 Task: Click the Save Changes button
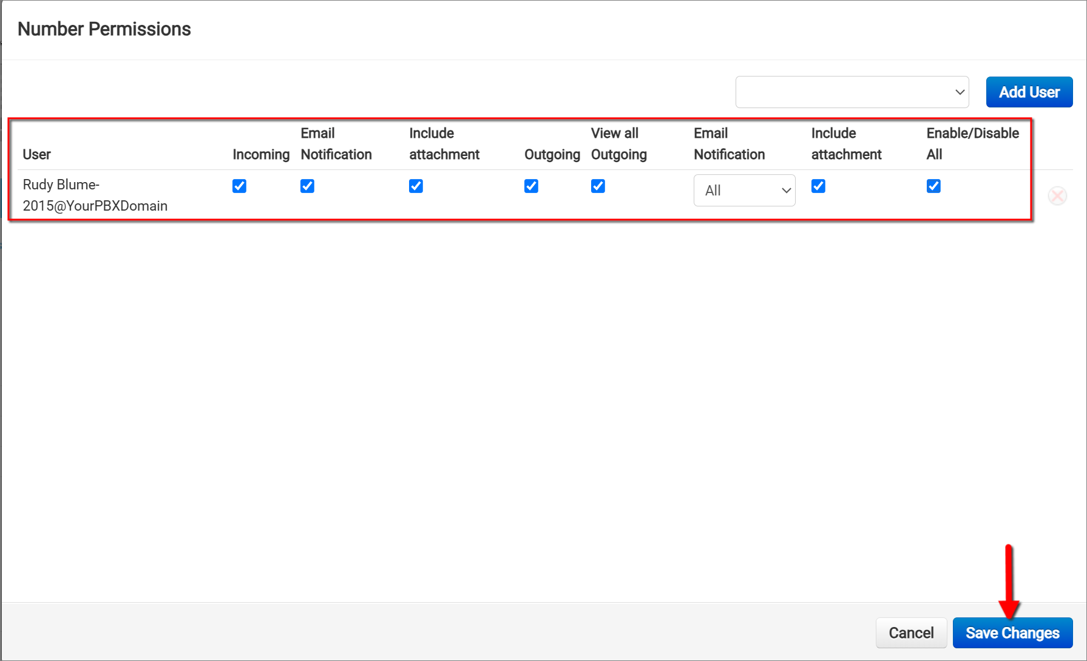click(1012, 633)
